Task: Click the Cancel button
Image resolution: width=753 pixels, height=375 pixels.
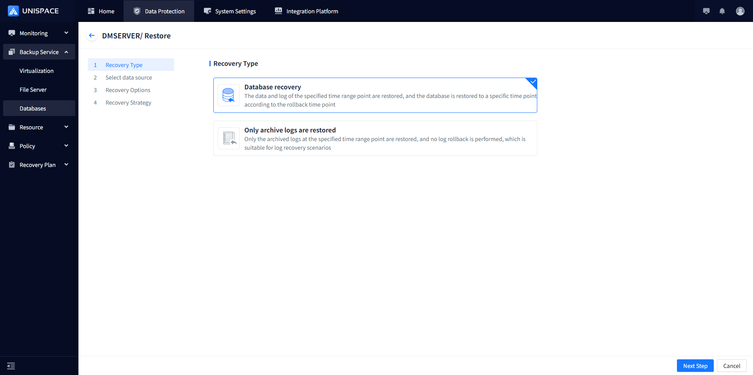Action: [x=732, y=366]
